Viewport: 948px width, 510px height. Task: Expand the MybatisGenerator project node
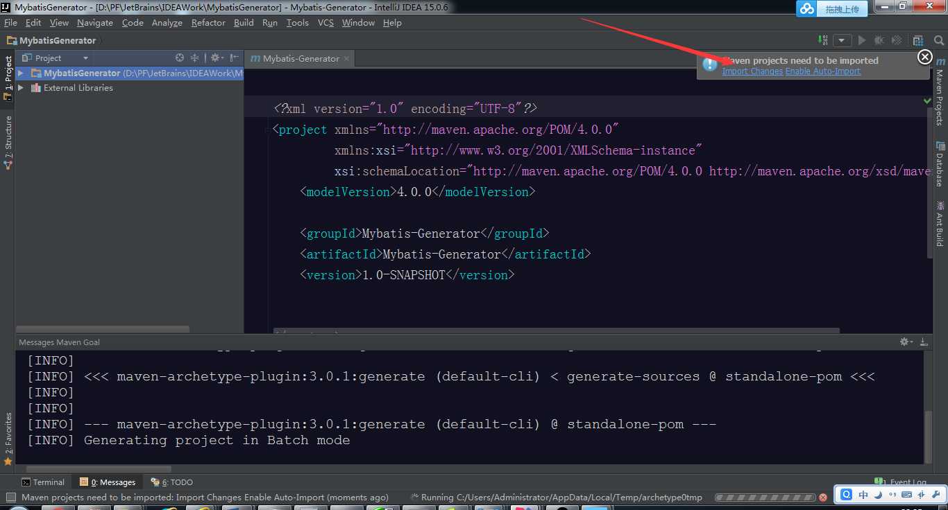[21, 73]
